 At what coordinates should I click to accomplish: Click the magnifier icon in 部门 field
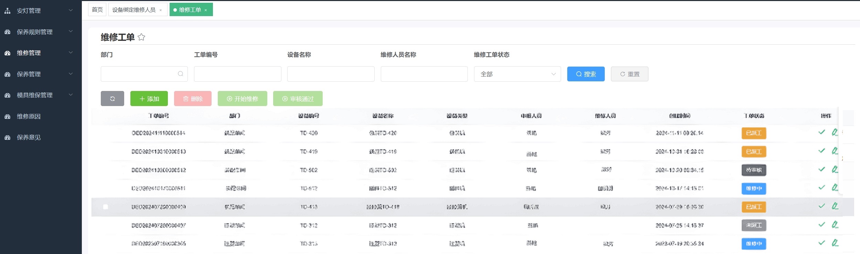coord(180,74)
